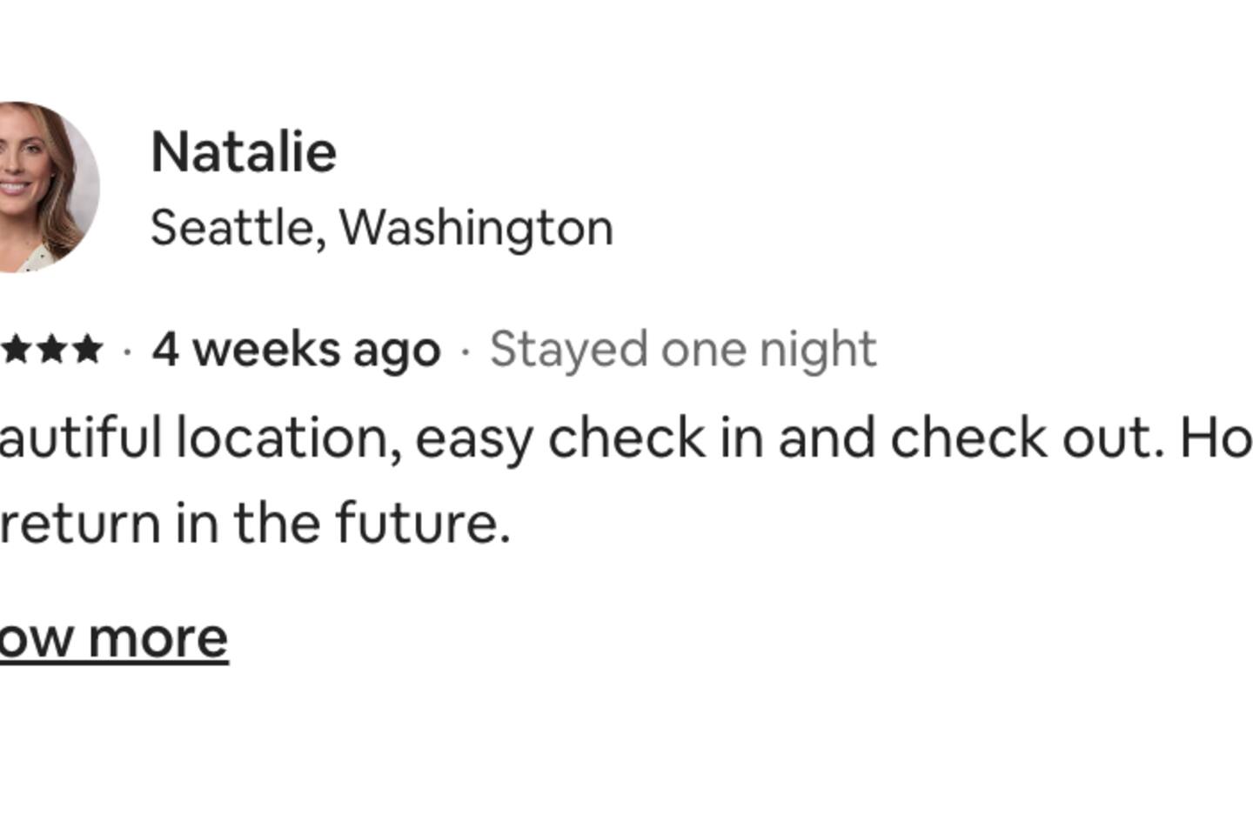Click the rightmost rating star
Screen dimensions: 1253x835
click(x=87, y=350)
